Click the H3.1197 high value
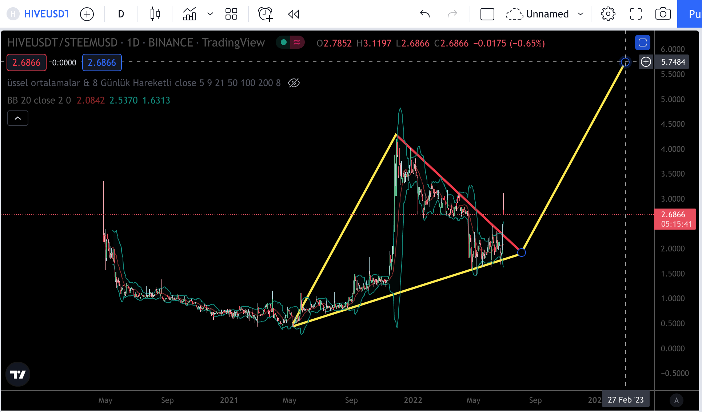The width and height of the screenshot is (702, 412). click(x=374, y=43)
